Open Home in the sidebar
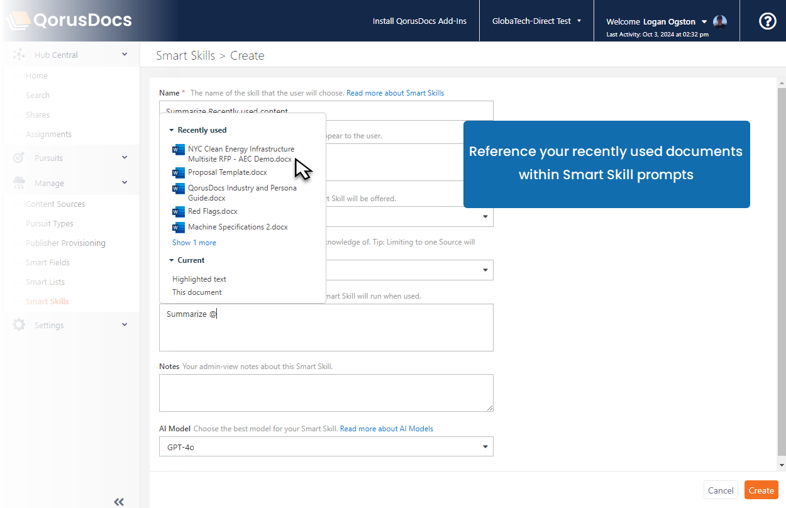The width and height of the screenshot is (786, 508). [36, 76]
